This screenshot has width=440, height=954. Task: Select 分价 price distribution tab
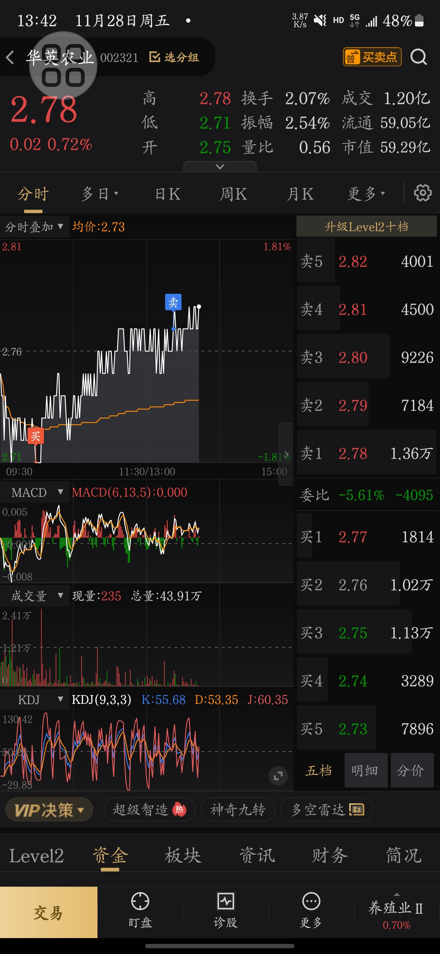point(412,770)
